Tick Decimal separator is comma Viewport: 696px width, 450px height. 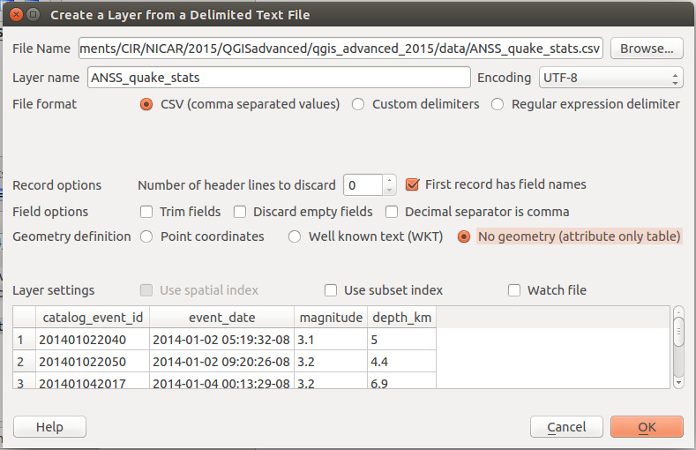pyautogui.click(x=392, y=212)
